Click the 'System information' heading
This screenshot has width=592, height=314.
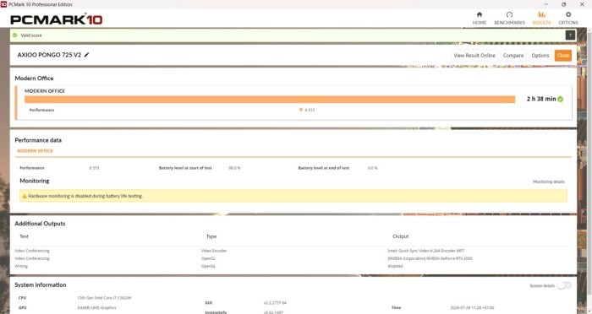tap(41, 285)
